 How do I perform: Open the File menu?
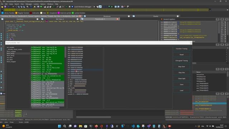[x=2, y=4]
